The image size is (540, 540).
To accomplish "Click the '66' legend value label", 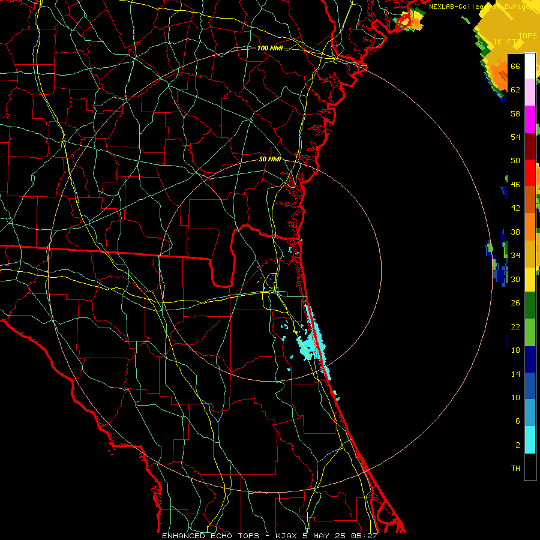I will pos(515,66).
